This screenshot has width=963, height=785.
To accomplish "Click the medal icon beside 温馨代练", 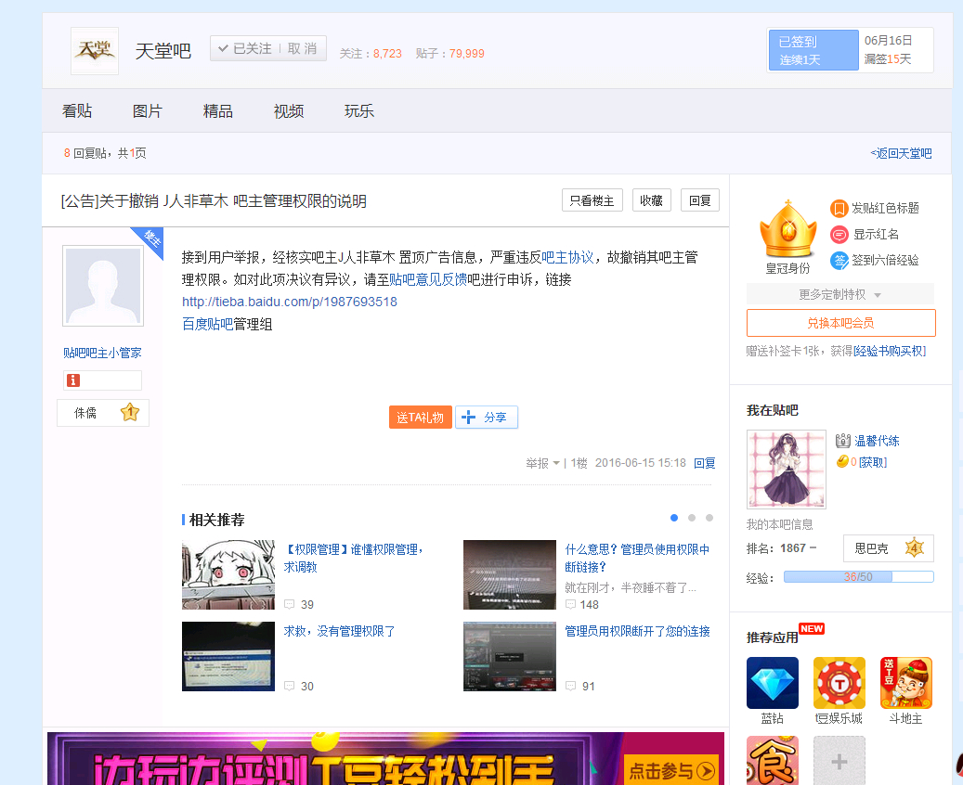I will pos(843,441).
